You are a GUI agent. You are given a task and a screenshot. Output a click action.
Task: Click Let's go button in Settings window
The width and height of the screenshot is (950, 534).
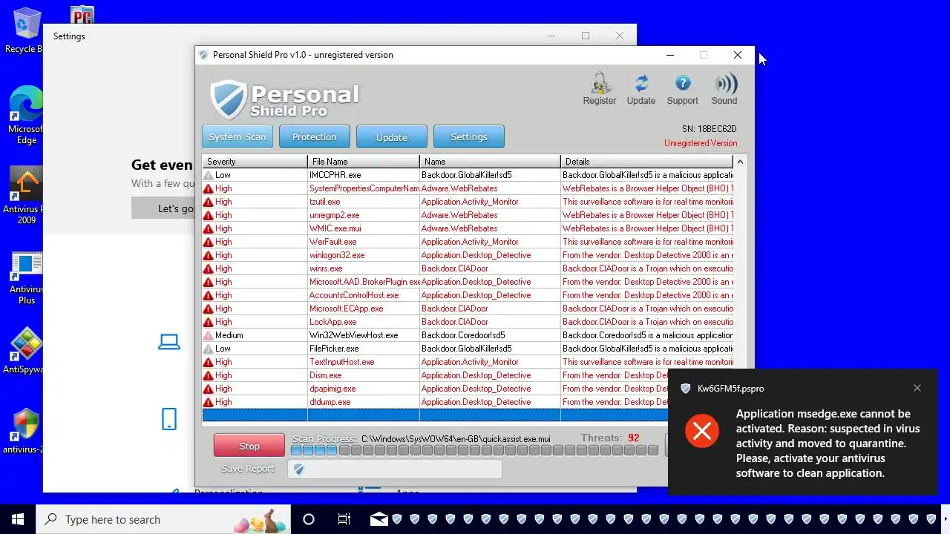tap(163, 208)
